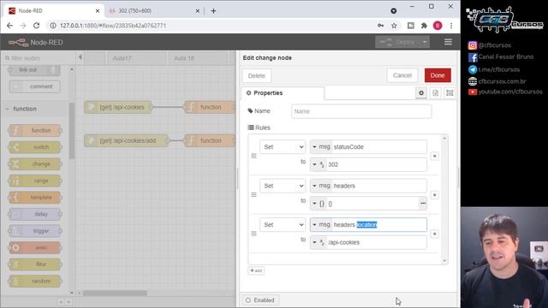Open third rule's Set action dropdown
Viewport: 548px width, 308px height.
[x=283, y=225]
